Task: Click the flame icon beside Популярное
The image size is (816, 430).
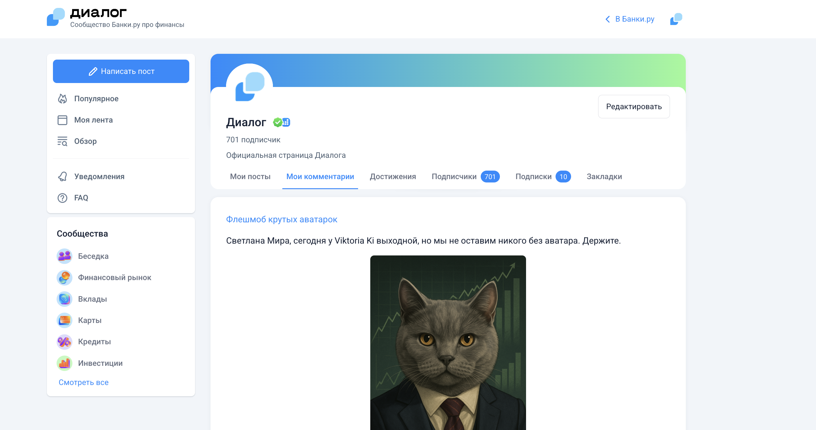Action: coord(62,99)
